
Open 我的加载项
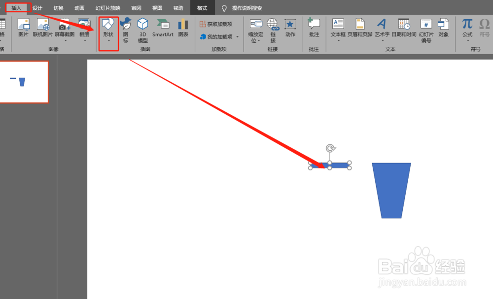(216, 37)
